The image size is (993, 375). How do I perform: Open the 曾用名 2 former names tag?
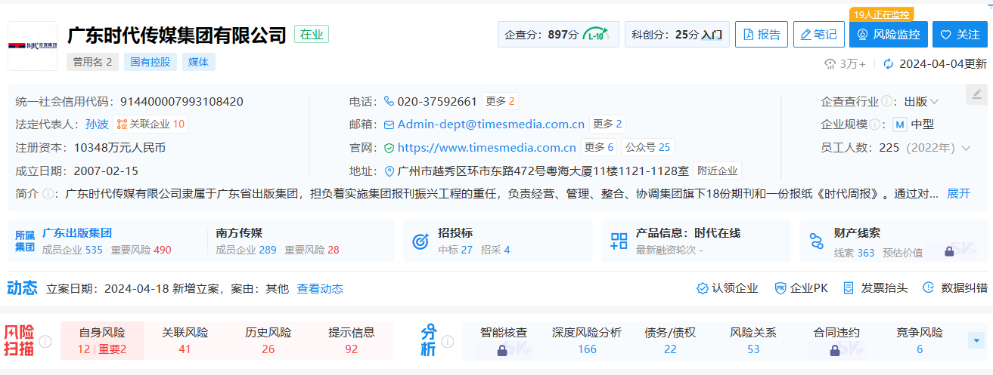point(92,62)
